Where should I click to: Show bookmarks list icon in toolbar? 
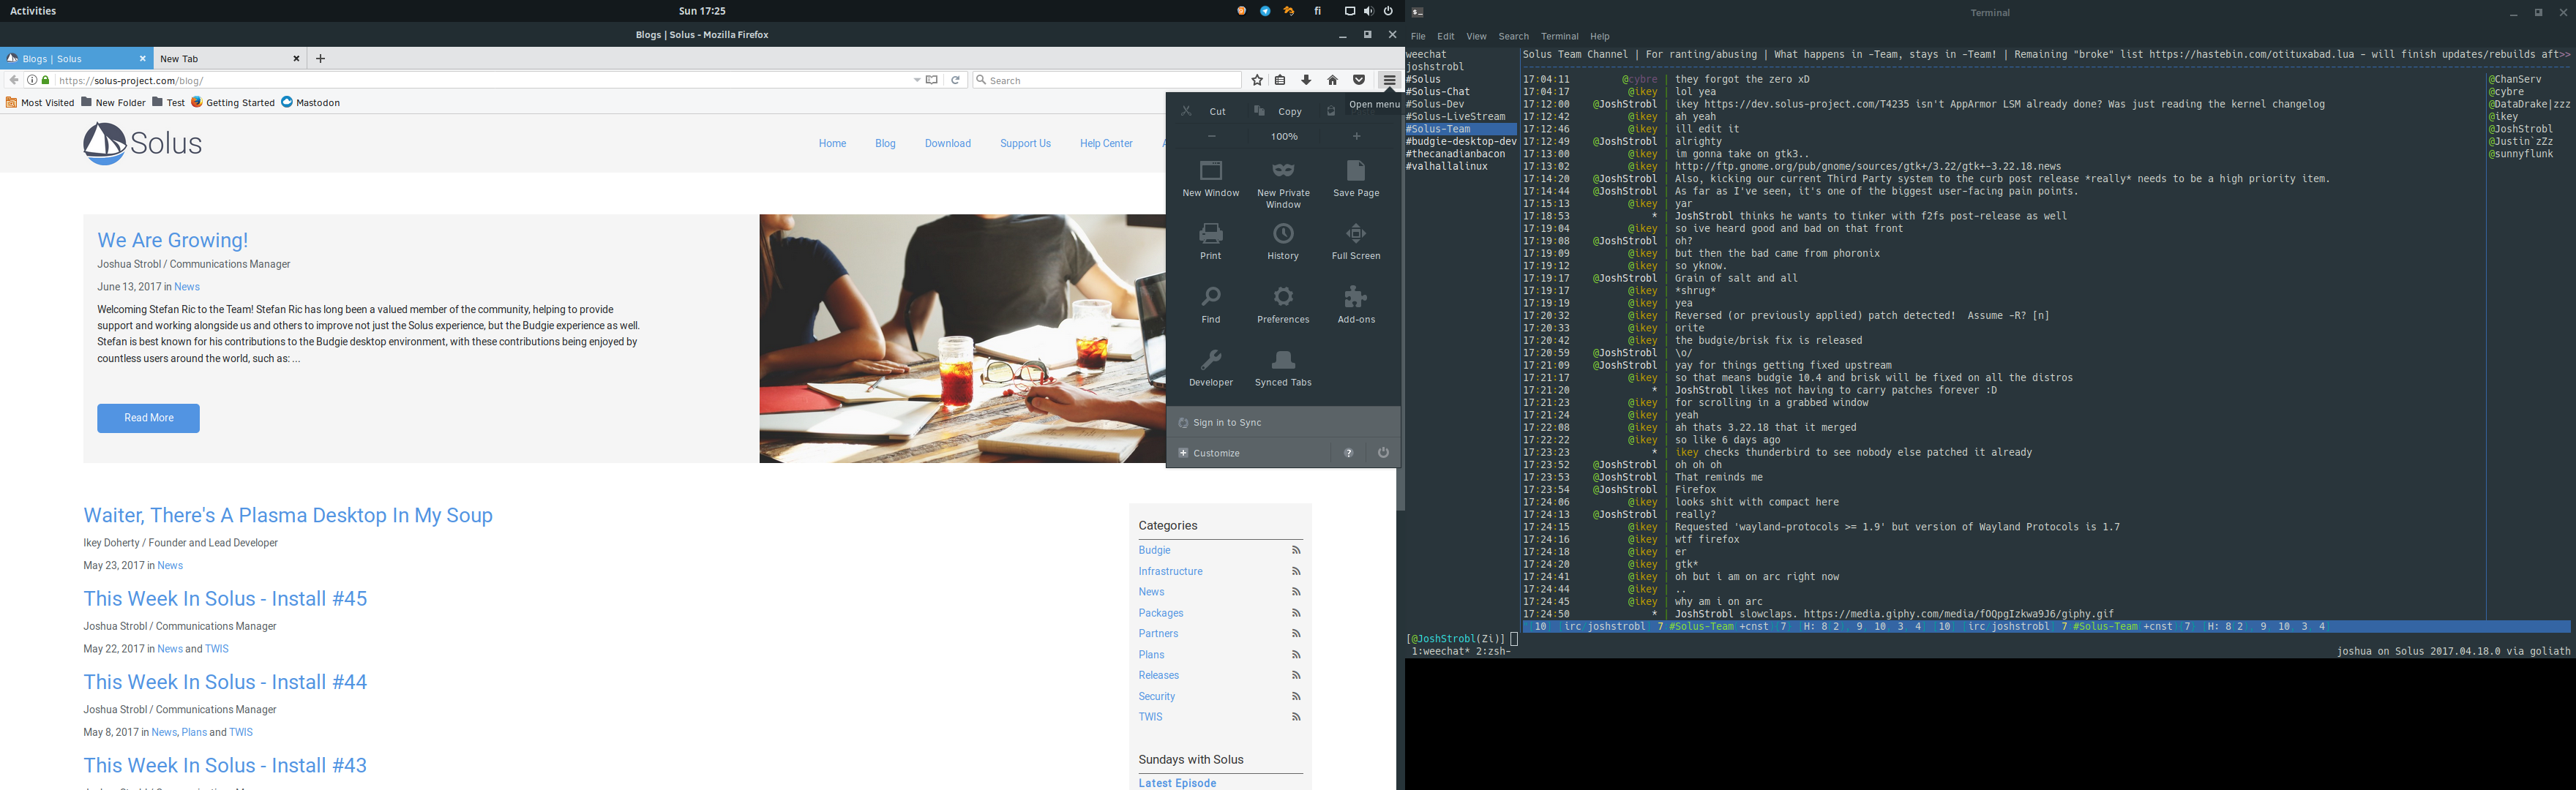(1280, 80)
